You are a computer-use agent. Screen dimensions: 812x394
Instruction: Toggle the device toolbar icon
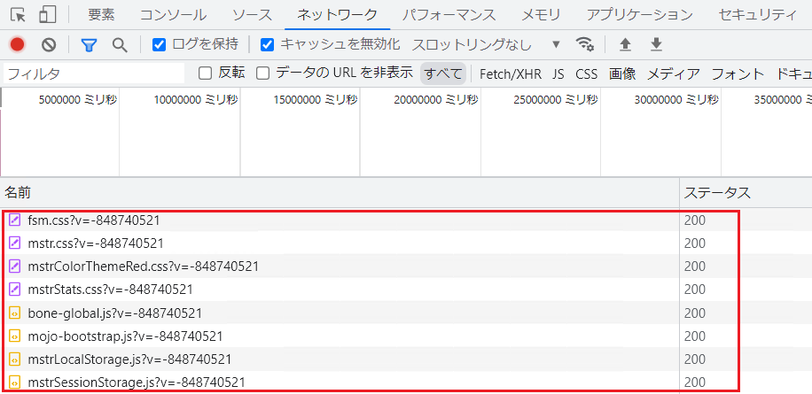(48, 14)
